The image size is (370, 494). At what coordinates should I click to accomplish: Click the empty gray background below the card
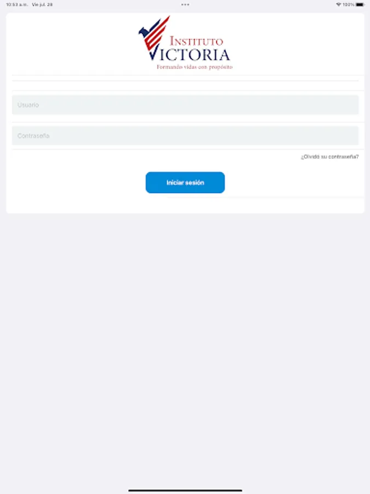185,346
